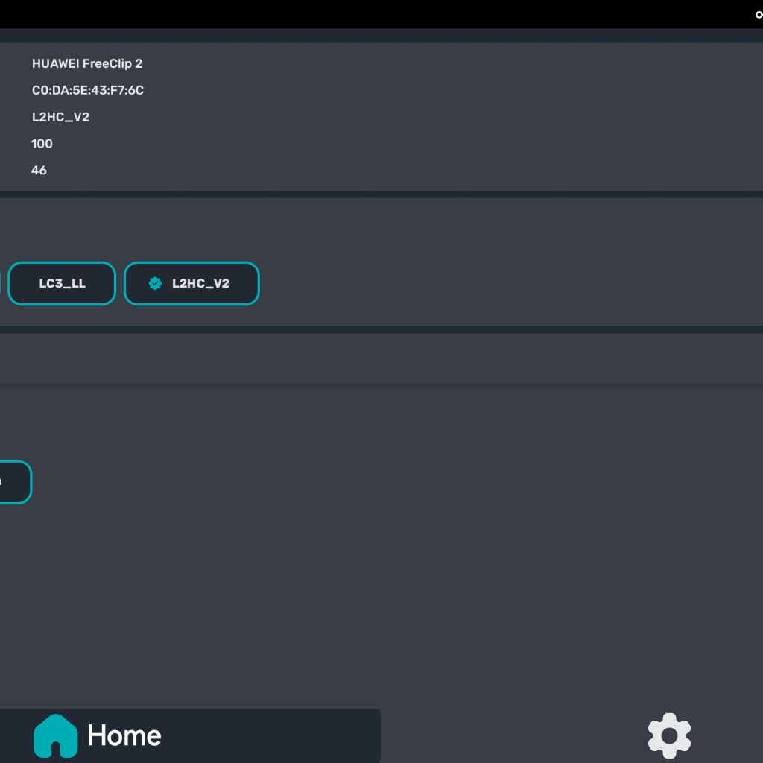Select the C0:DA:5E:43:F7:6C address text
Screen dimensions: 763x763
(88, 90)
